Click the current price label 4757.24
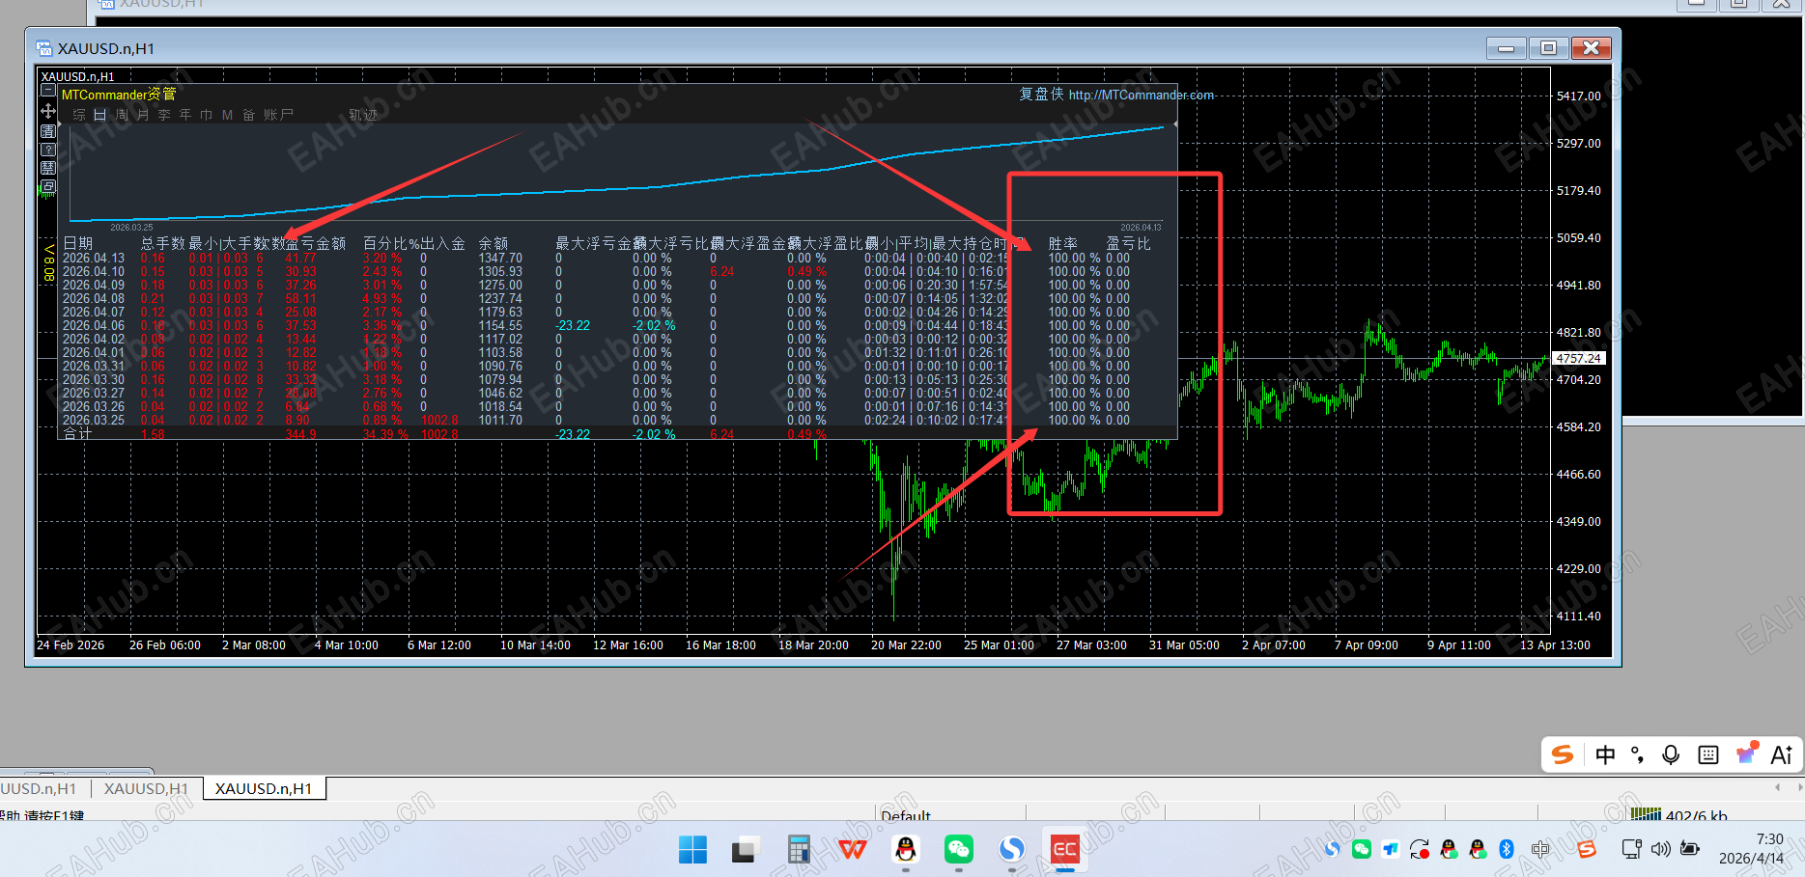Screen dimensions: 1805x877 click(x=1578, y=358)
